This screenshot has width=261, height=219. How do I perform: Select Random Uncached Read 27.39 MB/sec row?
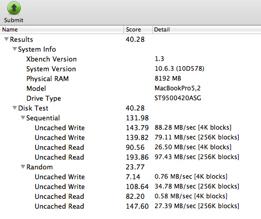click(x=130, y=206)
